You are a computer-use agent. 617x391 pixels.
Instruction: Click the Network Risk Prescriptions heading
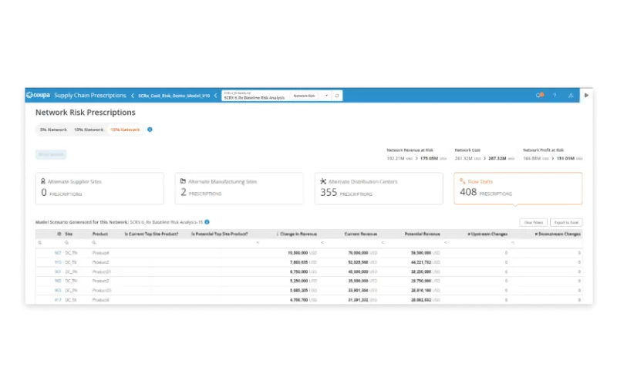tap(86, 113)
